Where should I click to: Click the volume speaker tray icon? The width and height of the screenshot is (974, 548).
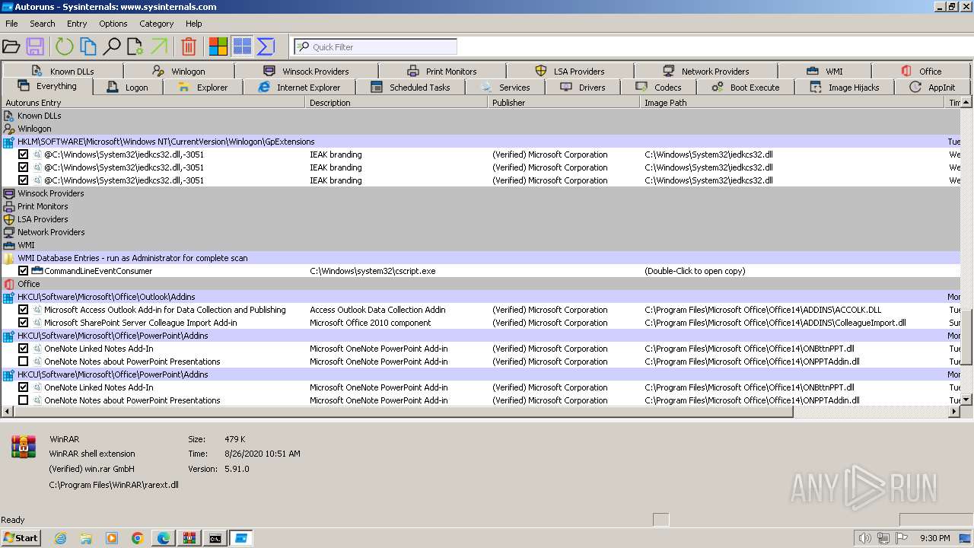click(864, 538)
